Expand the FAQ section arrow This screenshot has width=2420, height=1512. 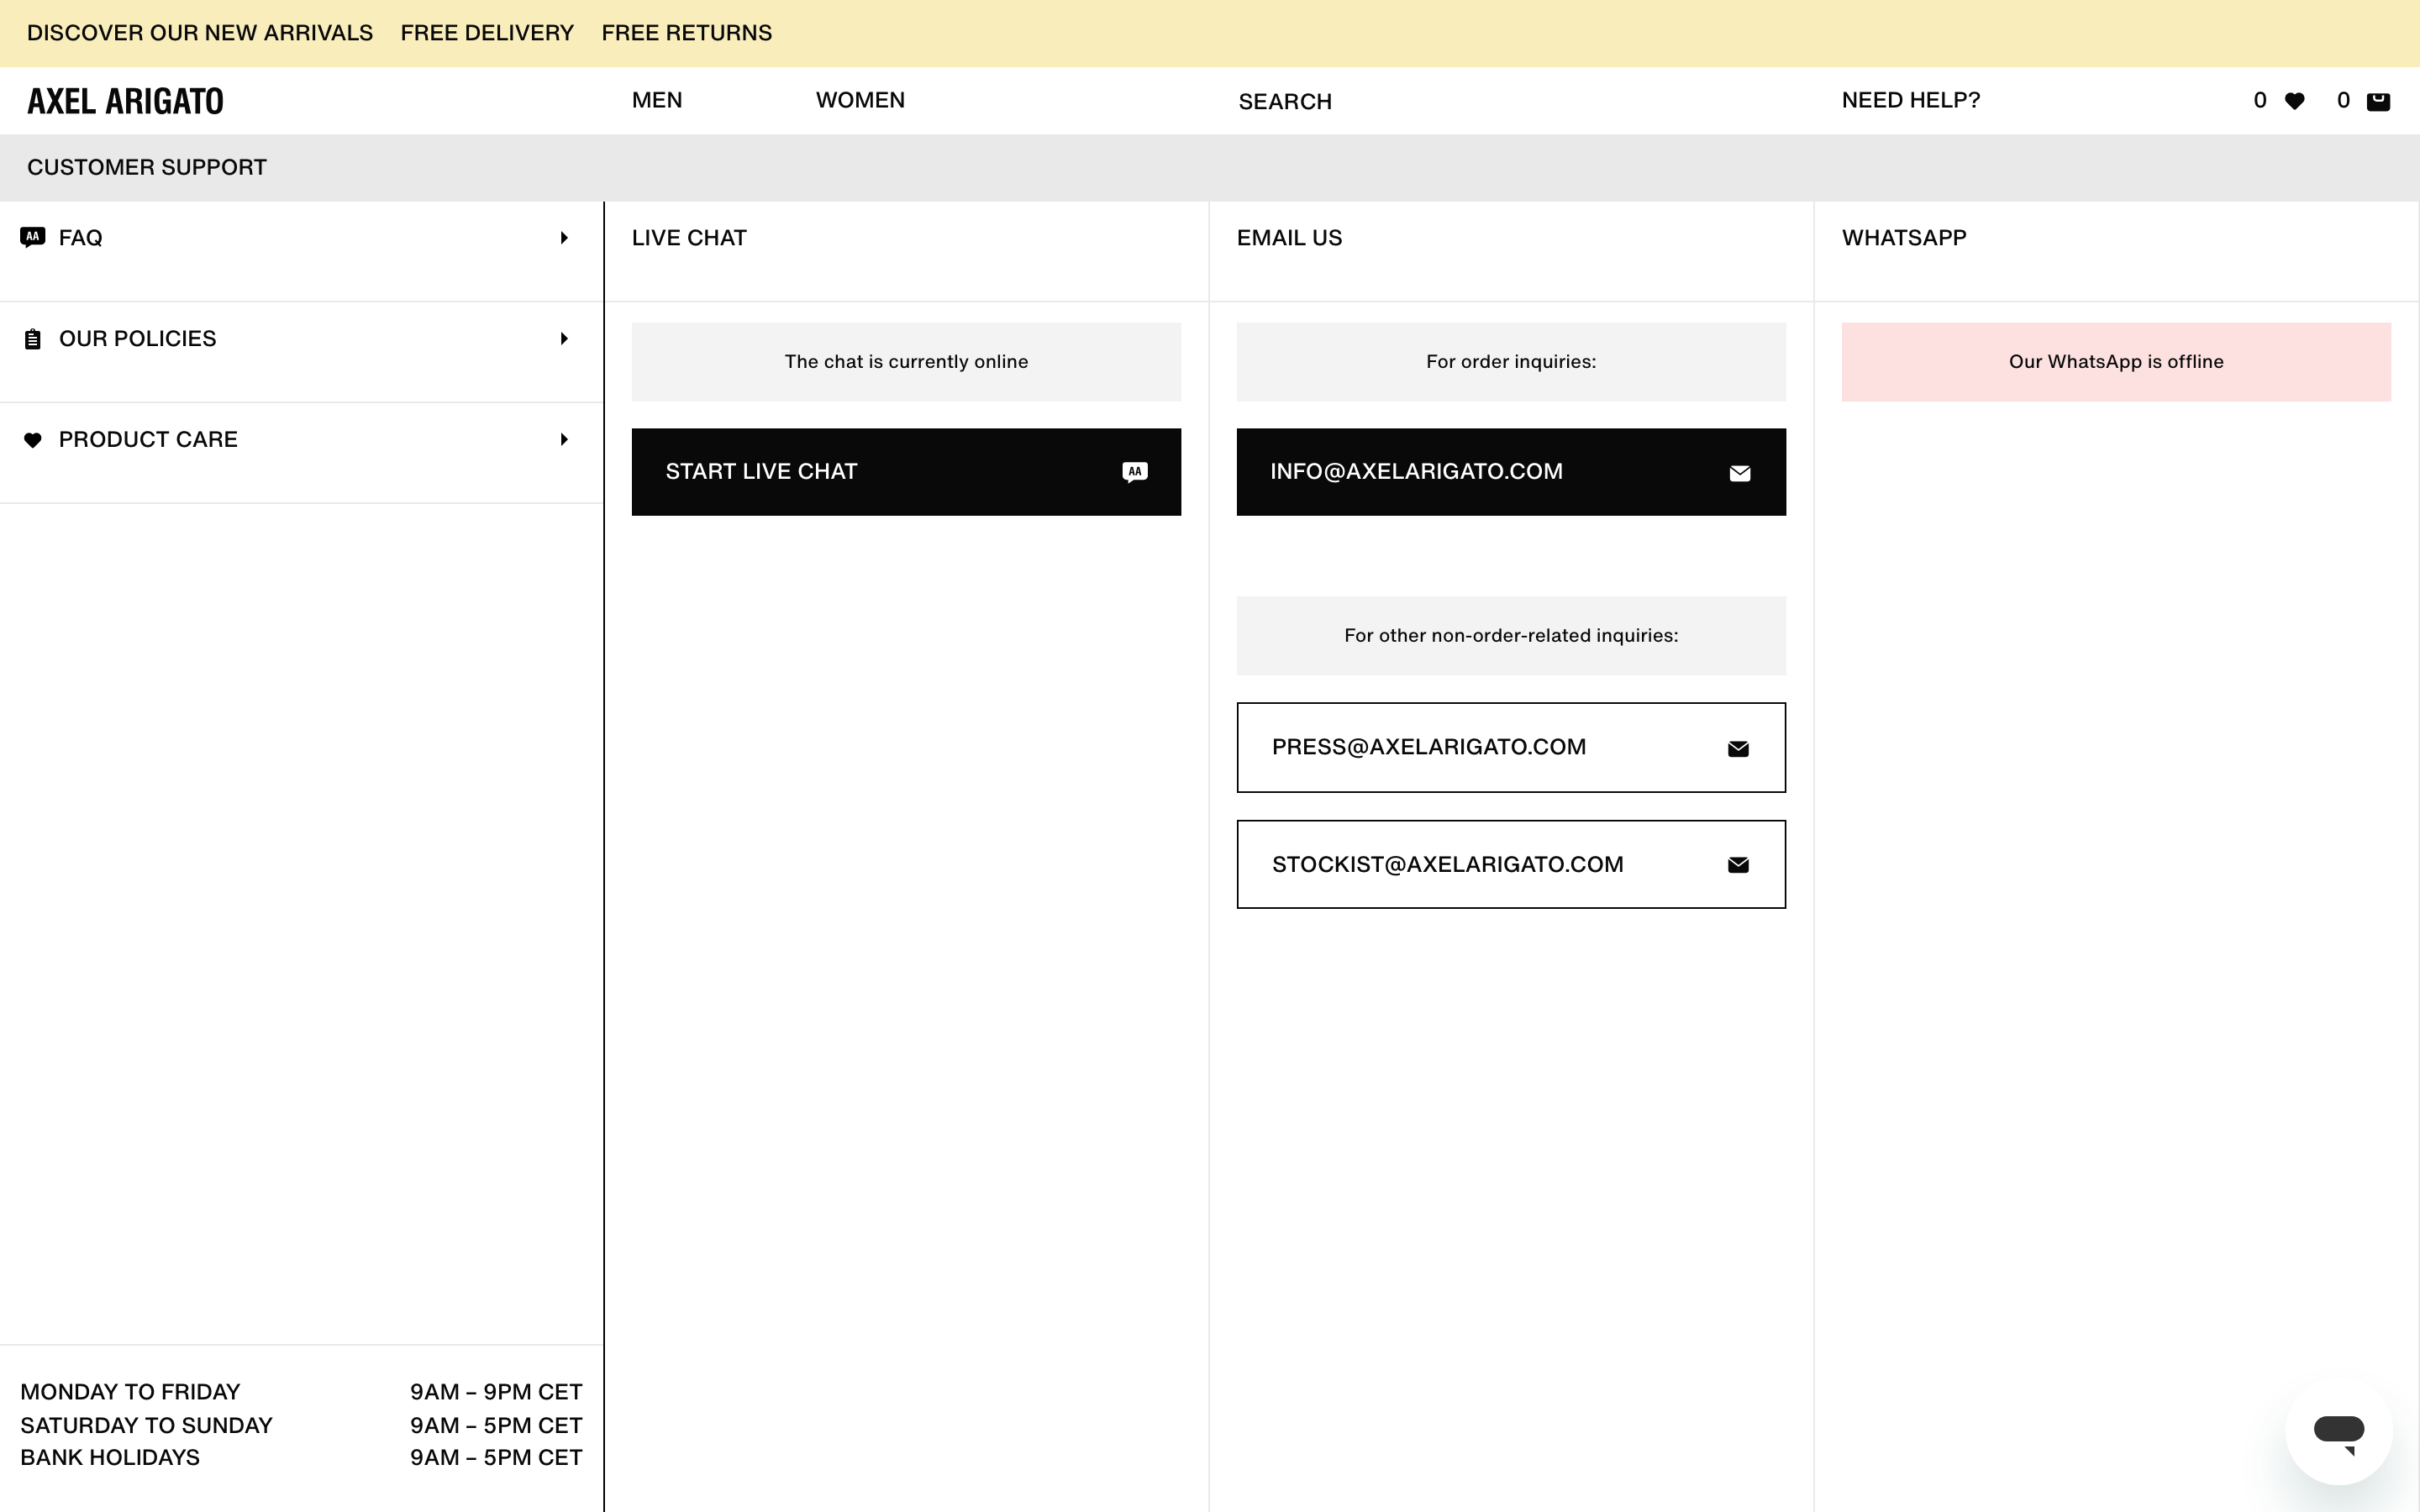[564, 238]
